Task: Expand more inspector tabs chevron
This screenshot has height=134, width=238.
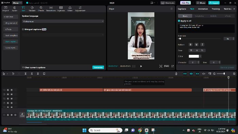Action: point(234,9)
